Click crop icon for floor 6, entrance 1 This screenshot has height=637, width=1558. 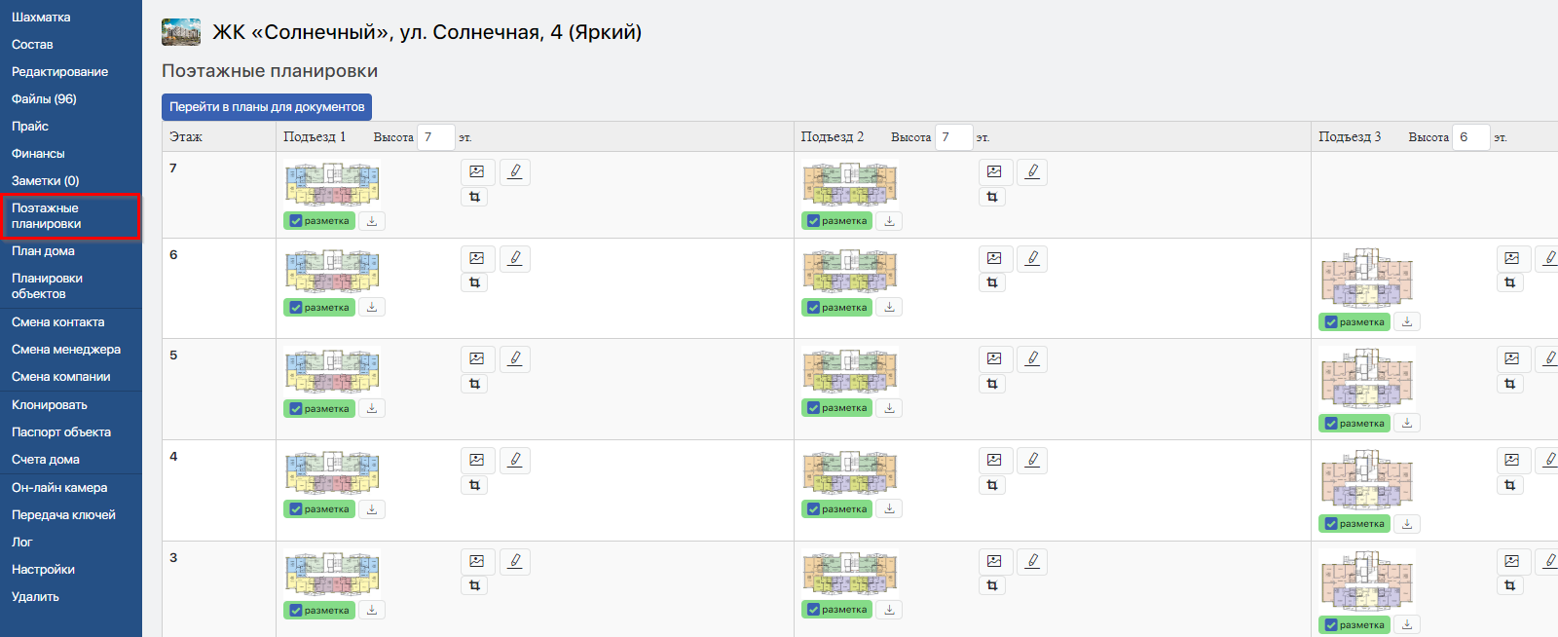click(x=475, y=282)
